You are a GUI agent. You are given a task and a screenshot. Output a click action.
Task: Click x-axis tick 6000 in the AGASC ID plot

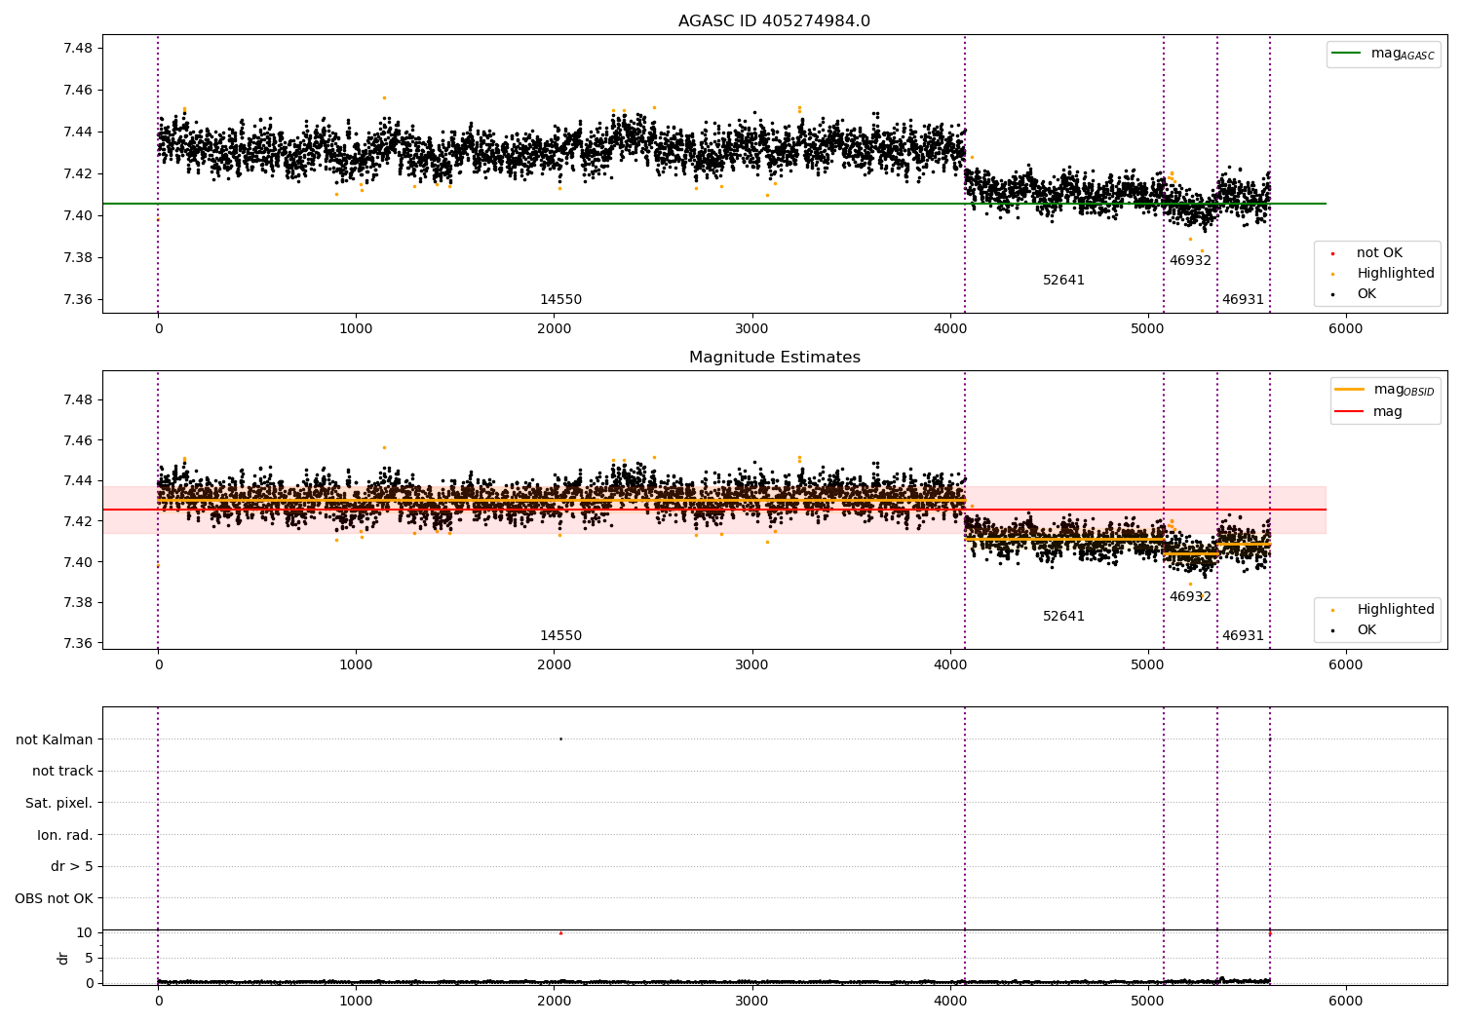(x=1346, y=329)
